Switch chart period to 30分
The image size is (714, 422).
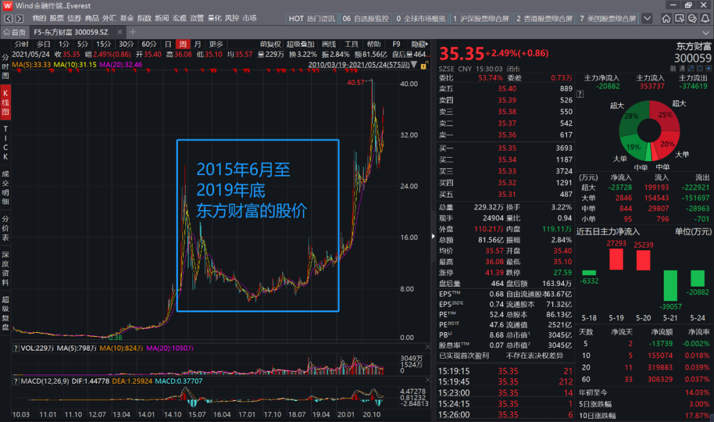pos(126,44)
